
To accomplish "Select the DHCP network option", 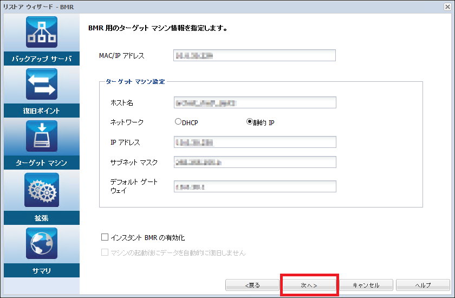I will (x=178, y=121).
